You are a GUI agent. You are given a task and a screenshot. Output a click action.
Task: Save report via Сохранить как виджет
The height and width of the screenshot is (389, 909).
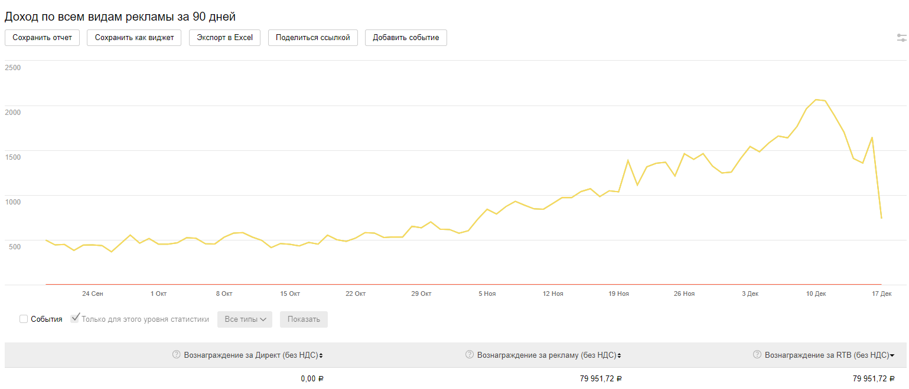click(x=134, y=38)
